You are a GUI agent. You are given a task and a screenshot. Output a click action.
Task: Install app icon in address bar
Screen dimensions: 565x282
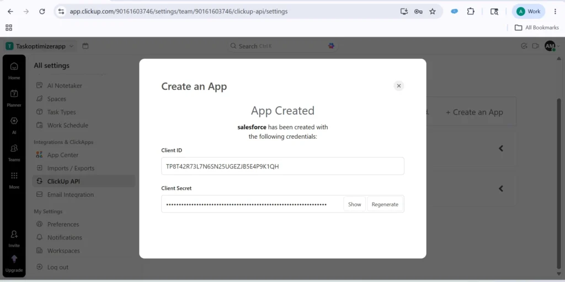[404, 12]
